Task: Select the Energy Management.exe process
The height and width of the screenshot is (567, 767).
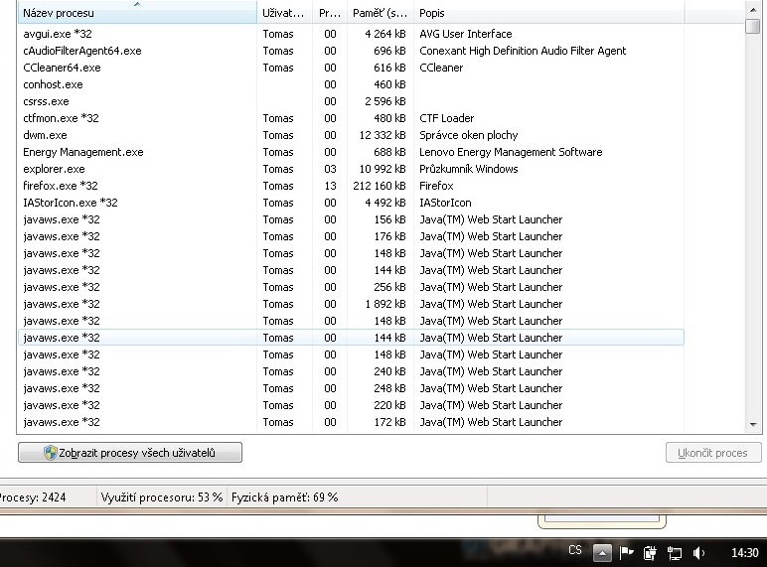Action: [351, 152]
